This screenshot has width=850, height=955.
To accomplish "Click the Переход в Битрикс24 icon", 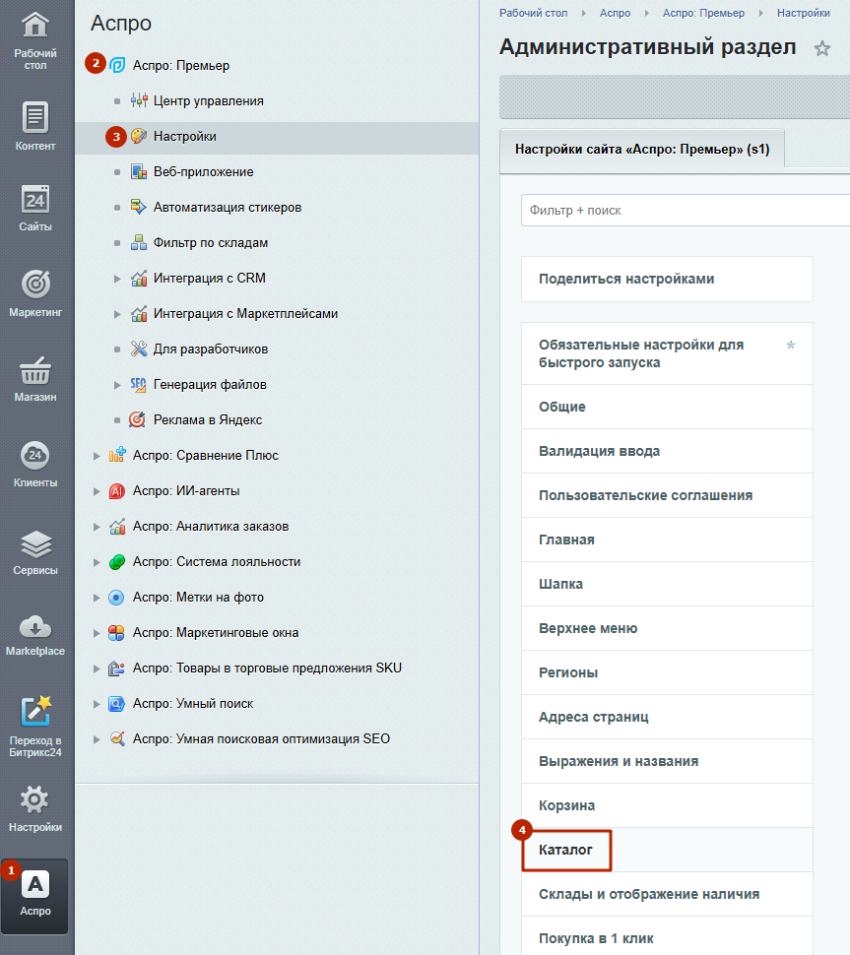I will pyautogui.click(x=35, y=712).
